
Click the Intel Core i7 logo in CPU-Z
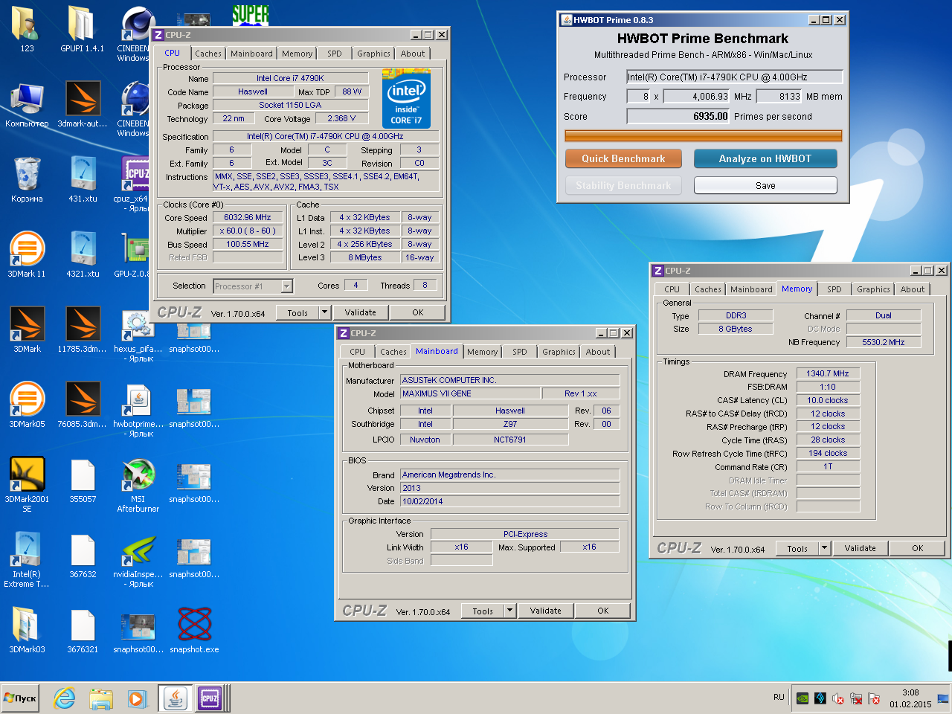[406, 98]
